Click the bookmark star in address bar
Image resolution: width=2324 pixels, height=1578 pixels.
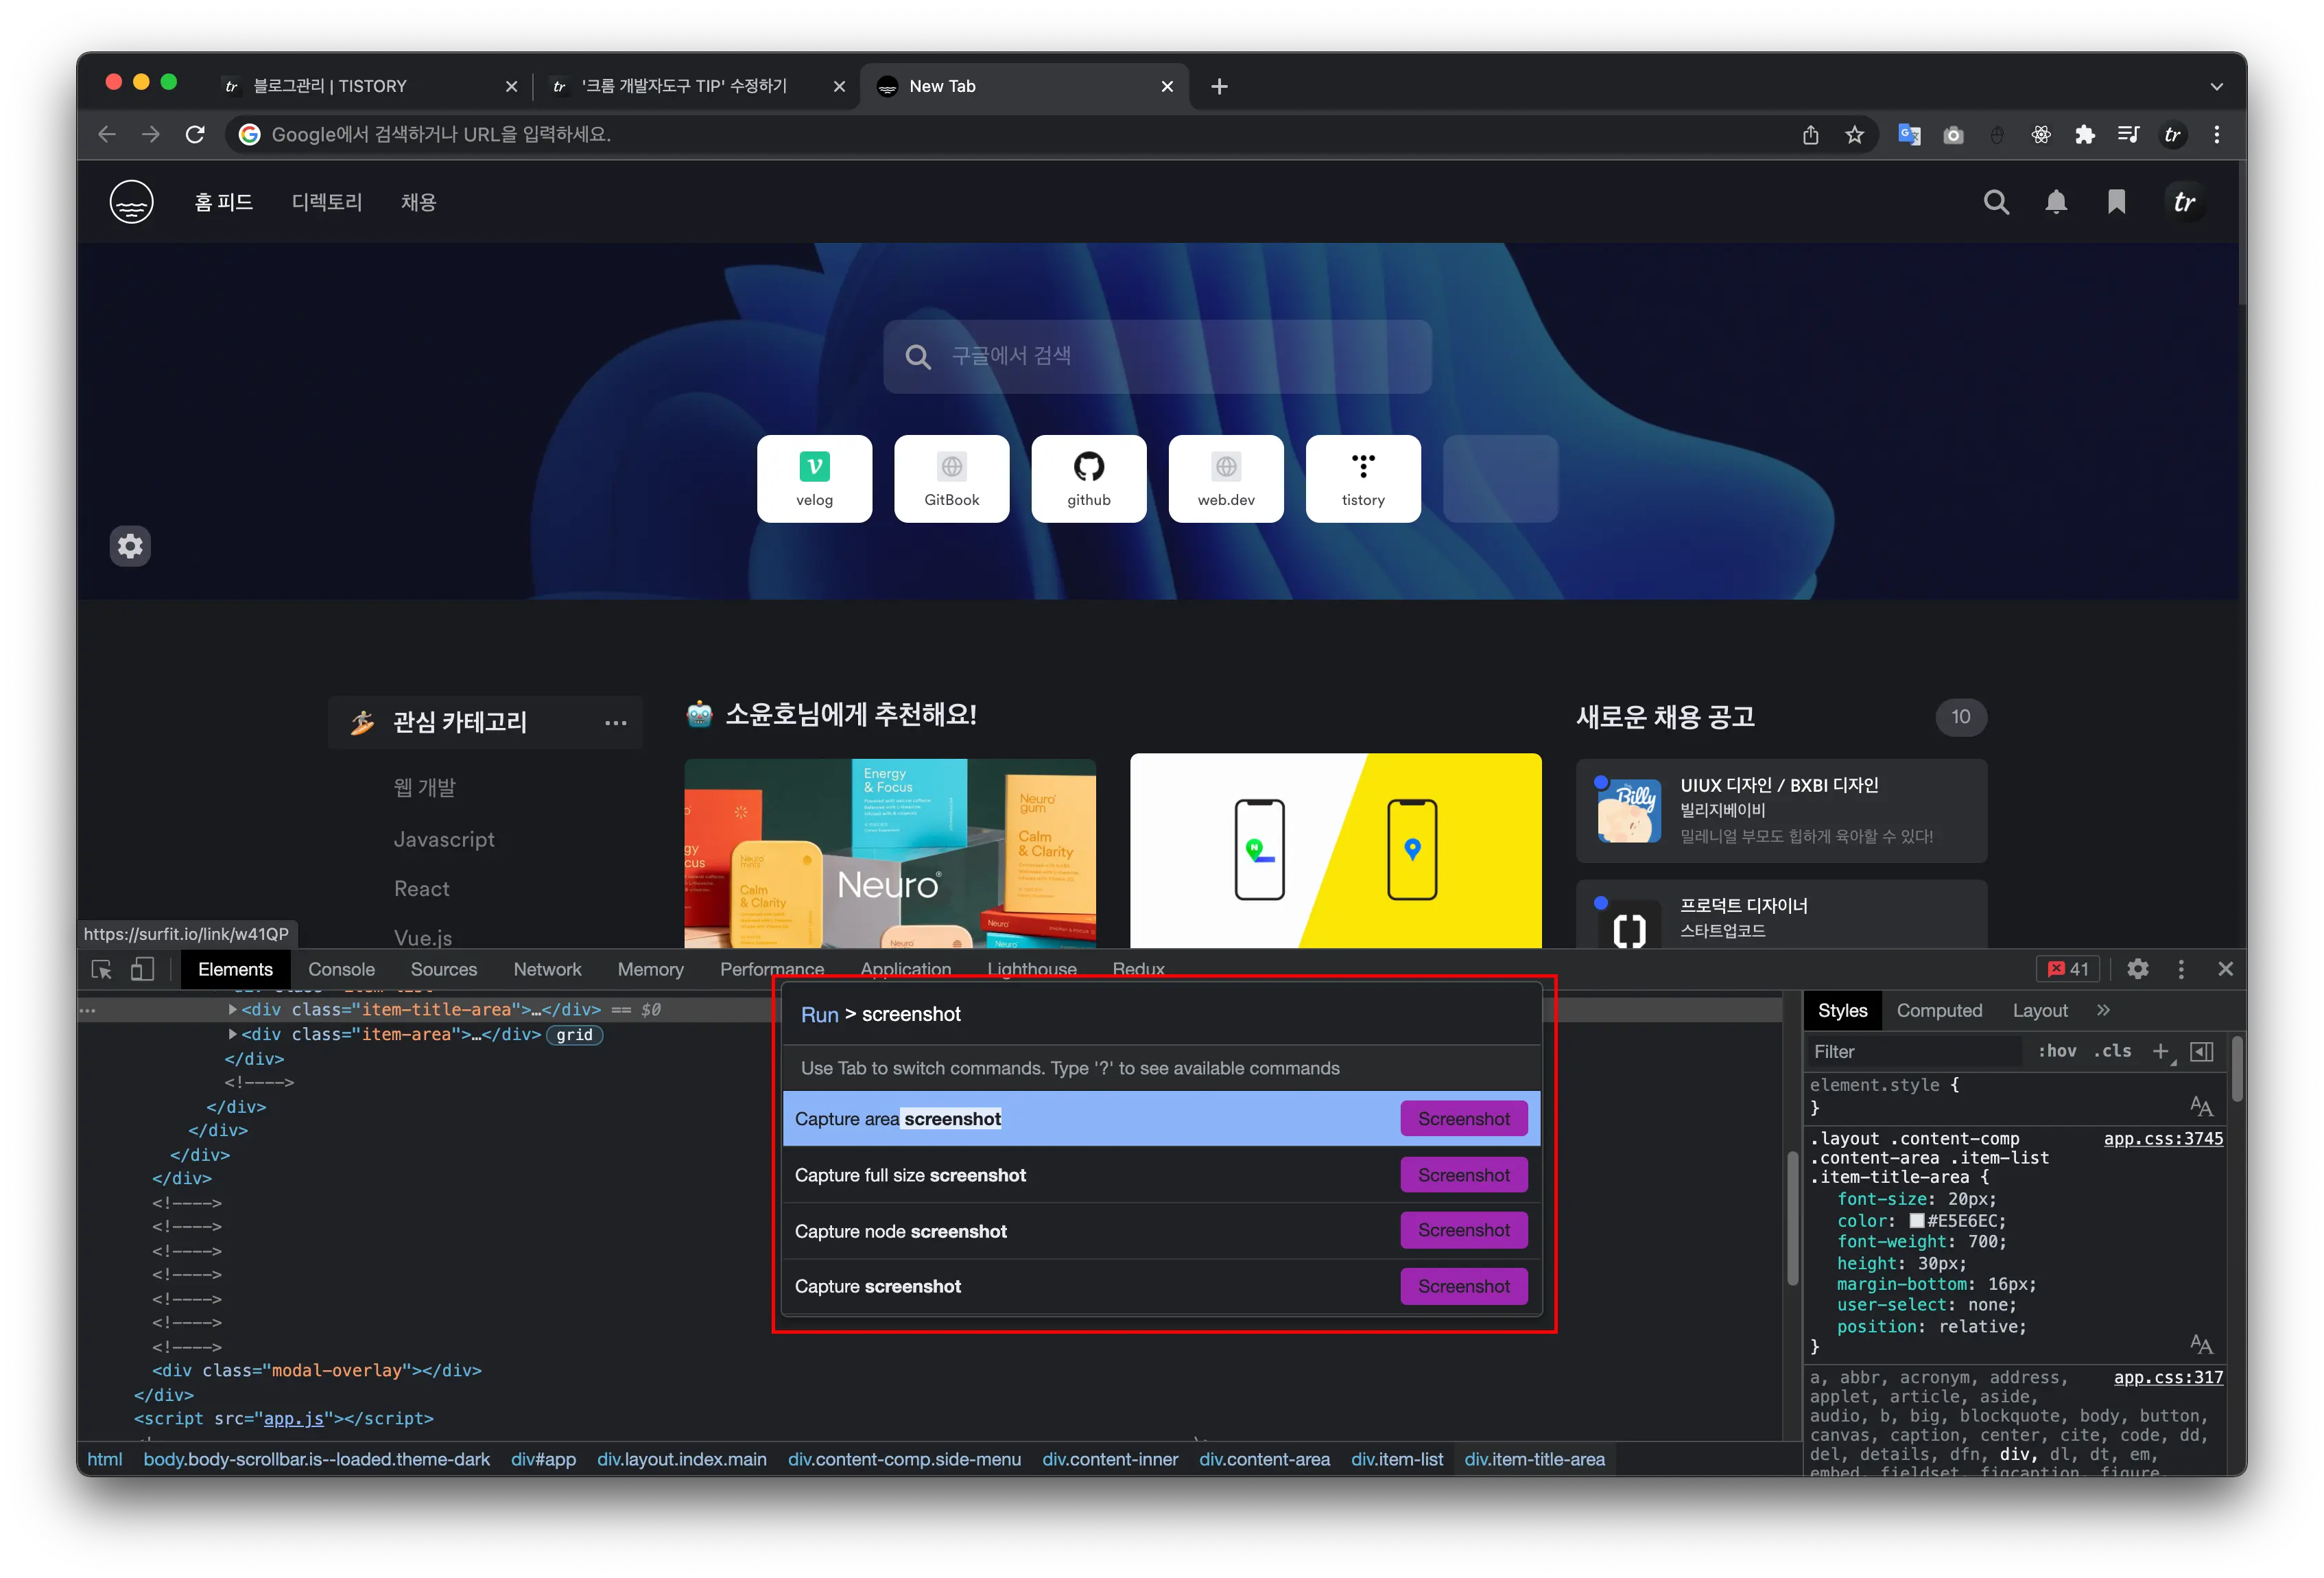pyautogui.click(x=1855, y=135)
